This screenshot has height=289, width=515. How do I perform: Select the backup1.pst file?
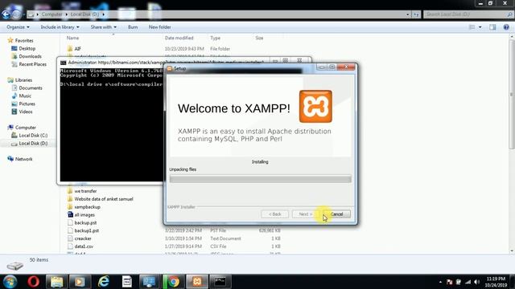[x=86, y=230]
